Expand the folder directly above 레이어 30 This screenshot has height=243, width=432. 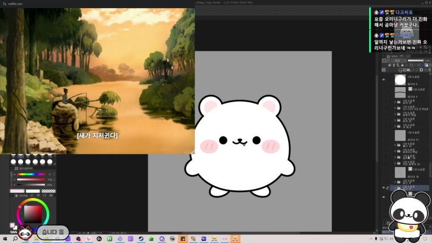pyautogui.click(x=395, y=163)
